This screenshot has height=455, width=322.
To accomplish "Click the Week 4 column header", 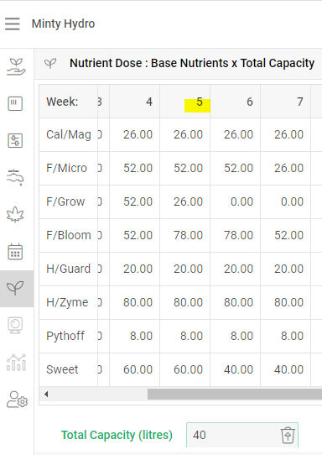I will click(x=135, y=102).
